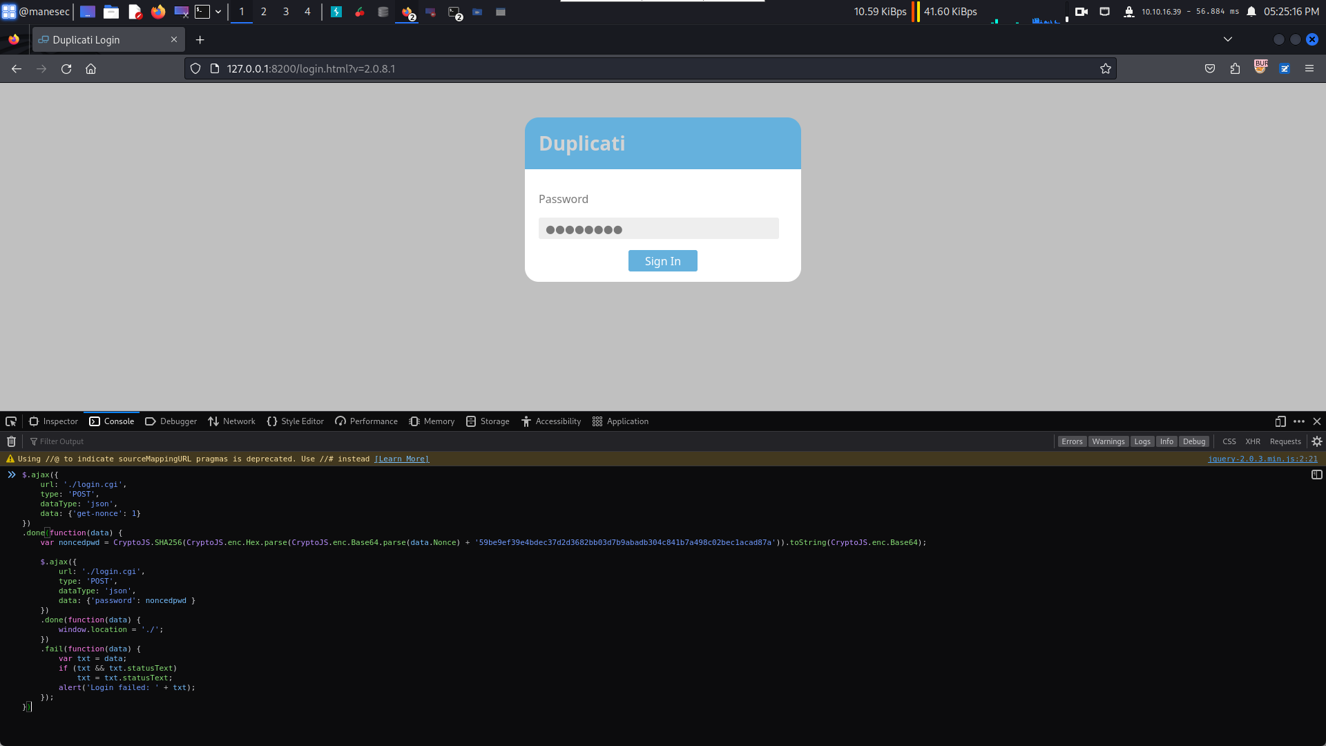Open the Storage devtools tab
Screen dimensions: 1326x746
488,421
